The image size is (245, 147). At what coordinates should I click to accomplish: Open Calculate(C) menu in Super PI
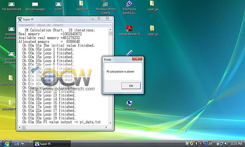[26, 25]
